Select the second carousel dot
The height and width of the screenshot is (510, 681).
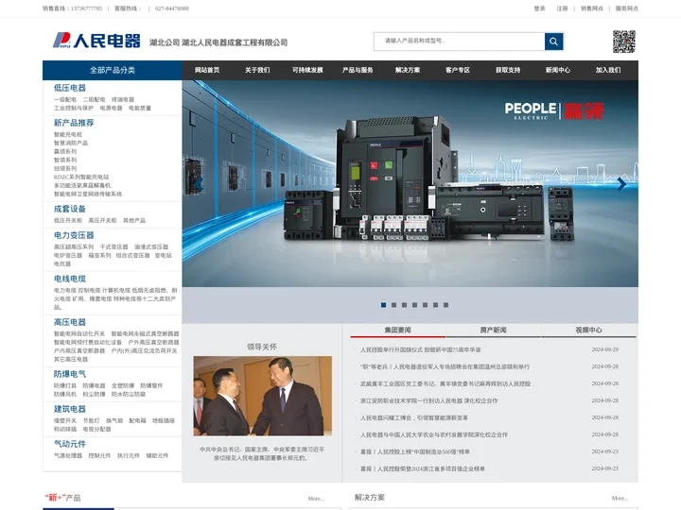393,305
